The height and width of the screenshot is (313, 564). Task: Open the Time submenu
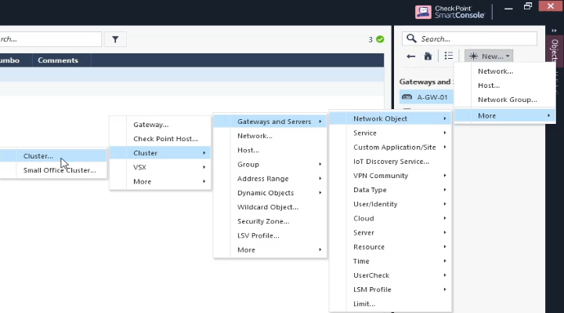(x=390, y=261)
